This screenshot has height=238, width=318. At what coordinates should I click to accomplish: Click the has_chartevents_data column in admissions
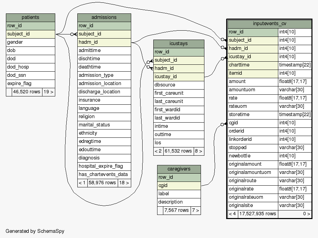(104, 175)
